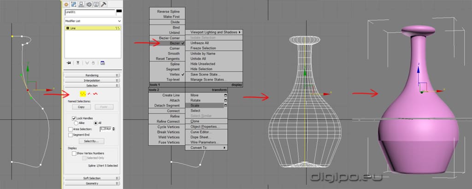Choose Hide Selection in display menu
This screenshot has width=472, height=189.
point(214,69)
